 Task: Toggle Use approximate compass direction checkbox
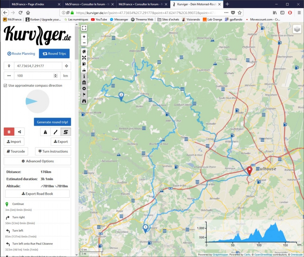[5, 86]
